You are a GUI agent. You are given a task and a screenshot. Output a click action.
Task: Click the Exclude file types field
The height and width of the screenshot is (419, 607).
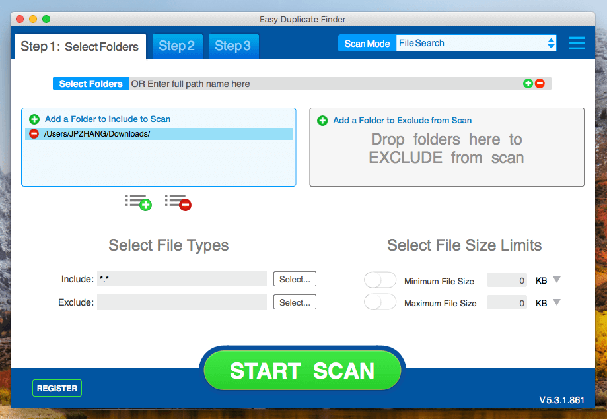pos(182,302)
